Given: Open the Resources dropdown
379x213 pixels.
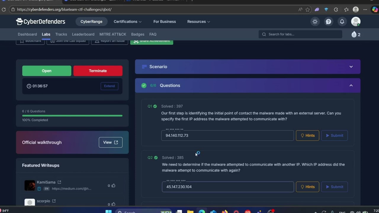Looking at the screenshot, I should [x=199, y=22].
